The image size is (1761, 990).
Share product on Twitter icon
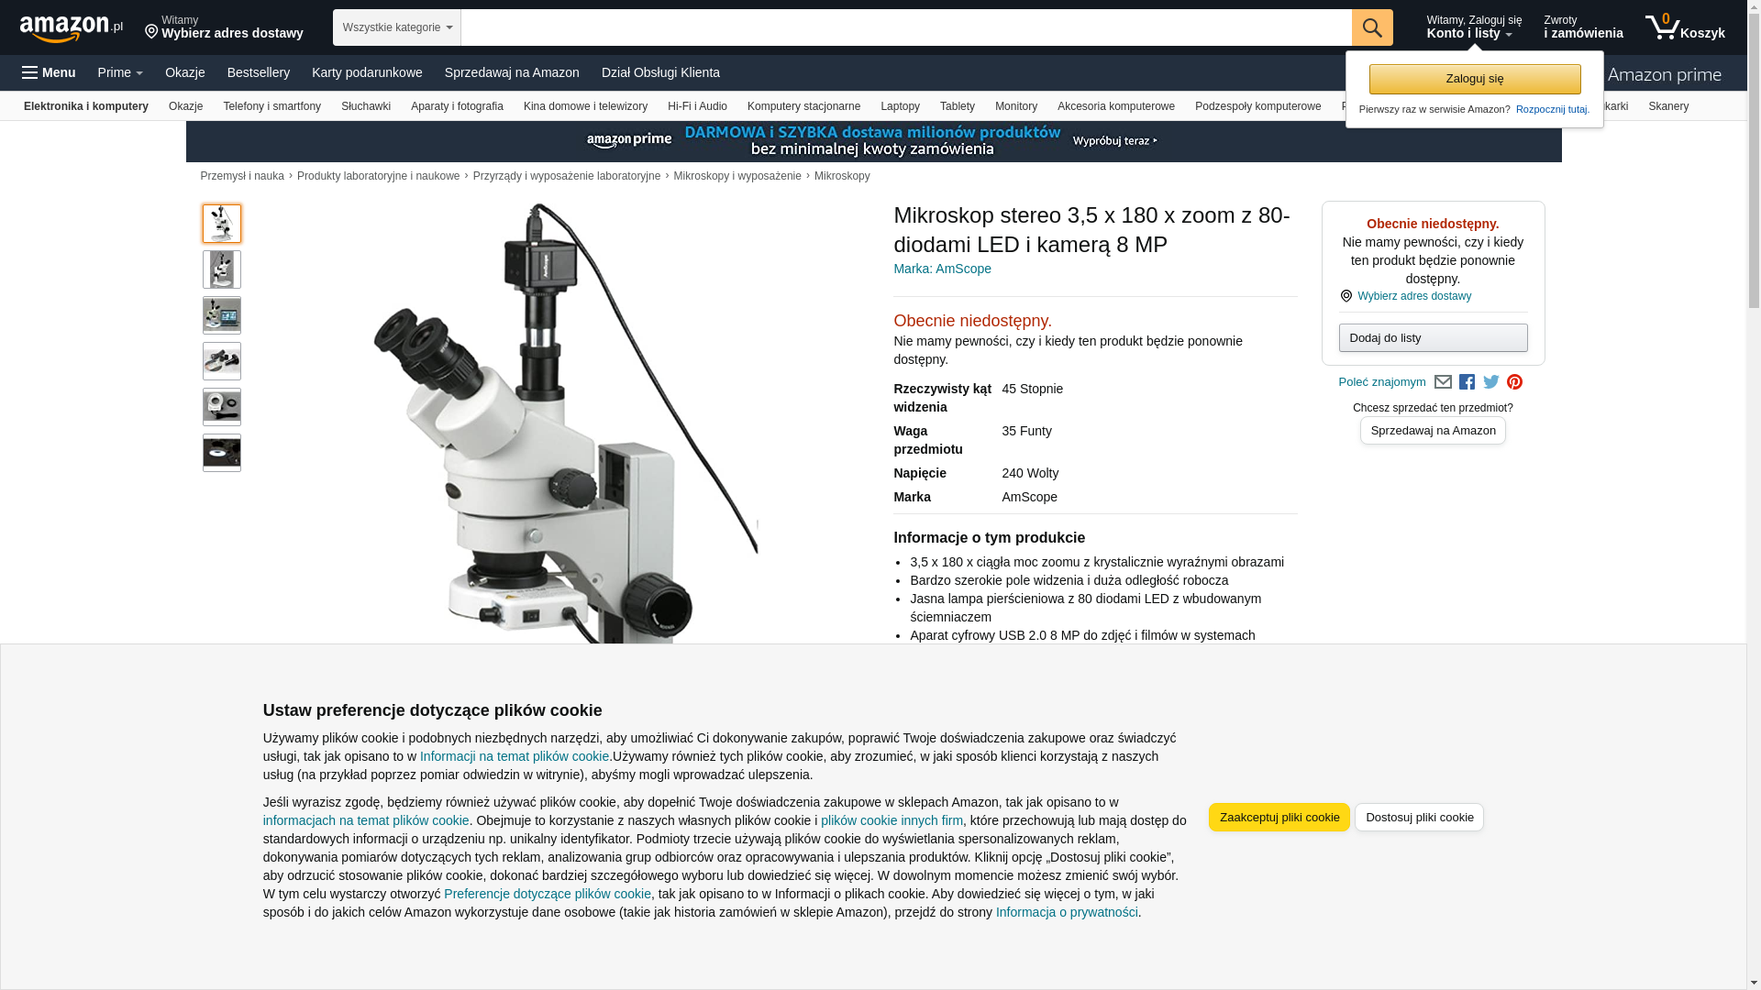[1491, 382]
